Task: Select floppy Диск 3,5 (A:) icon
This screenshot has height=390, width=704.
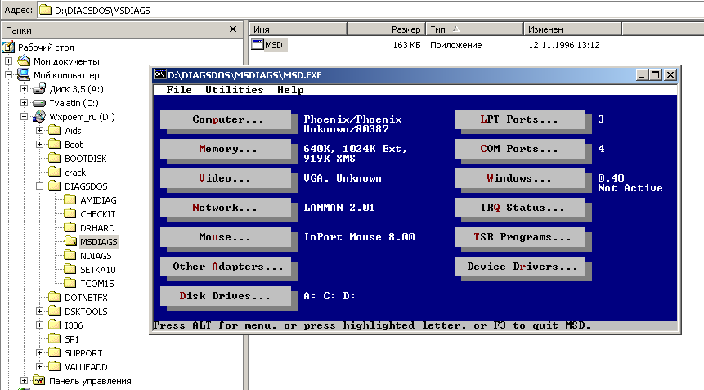Action: (39, 88)
